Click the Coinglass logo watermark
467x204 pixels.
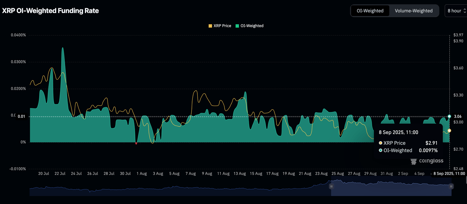pos(427,161)
